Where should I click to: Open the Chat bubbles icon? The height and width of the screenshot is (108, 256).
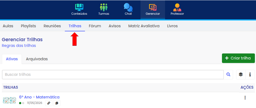coord(128,7)
